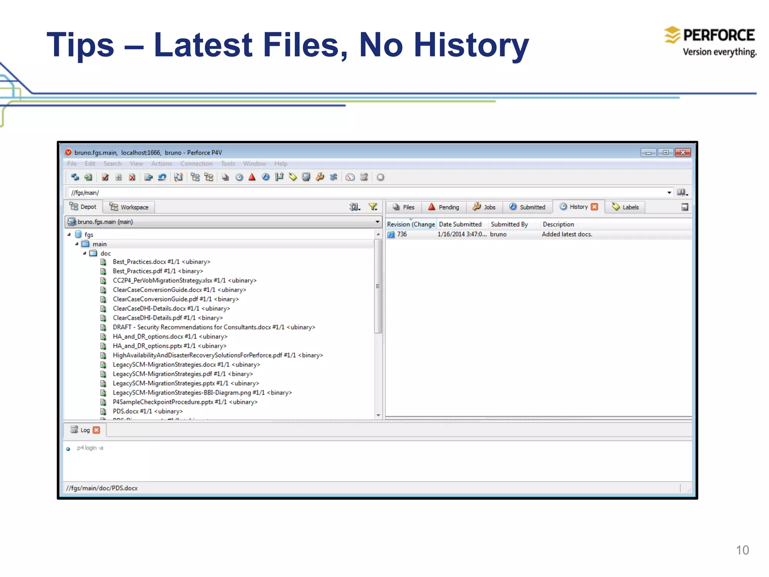The height and width of the screenshot is (577, 769).
Task: Select P4SampleCheckpointProcedure.pptx file
Action: point(185,402)
